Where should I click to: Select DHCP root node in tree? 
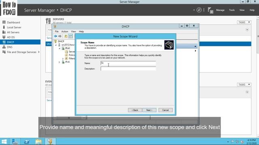click(x=61, y=41)
